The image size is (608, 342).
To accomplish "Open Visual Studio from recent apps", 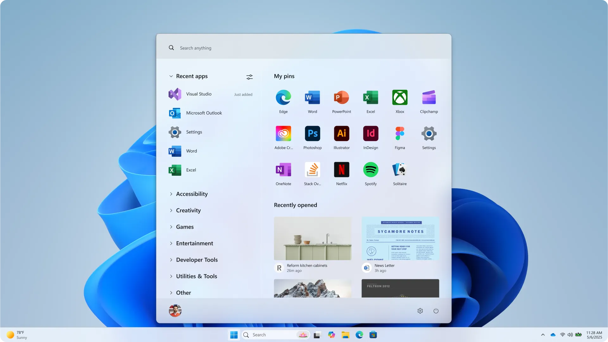I will (199, 94).
